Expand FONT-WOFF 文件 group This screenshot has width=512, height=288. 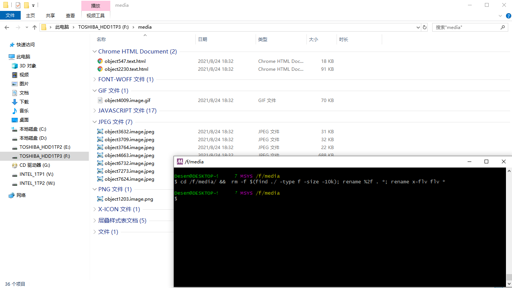pos(94,79)
